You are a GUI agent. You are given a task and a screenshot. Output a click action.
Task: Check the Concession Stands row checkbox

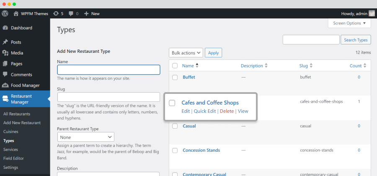coord(175,150)
